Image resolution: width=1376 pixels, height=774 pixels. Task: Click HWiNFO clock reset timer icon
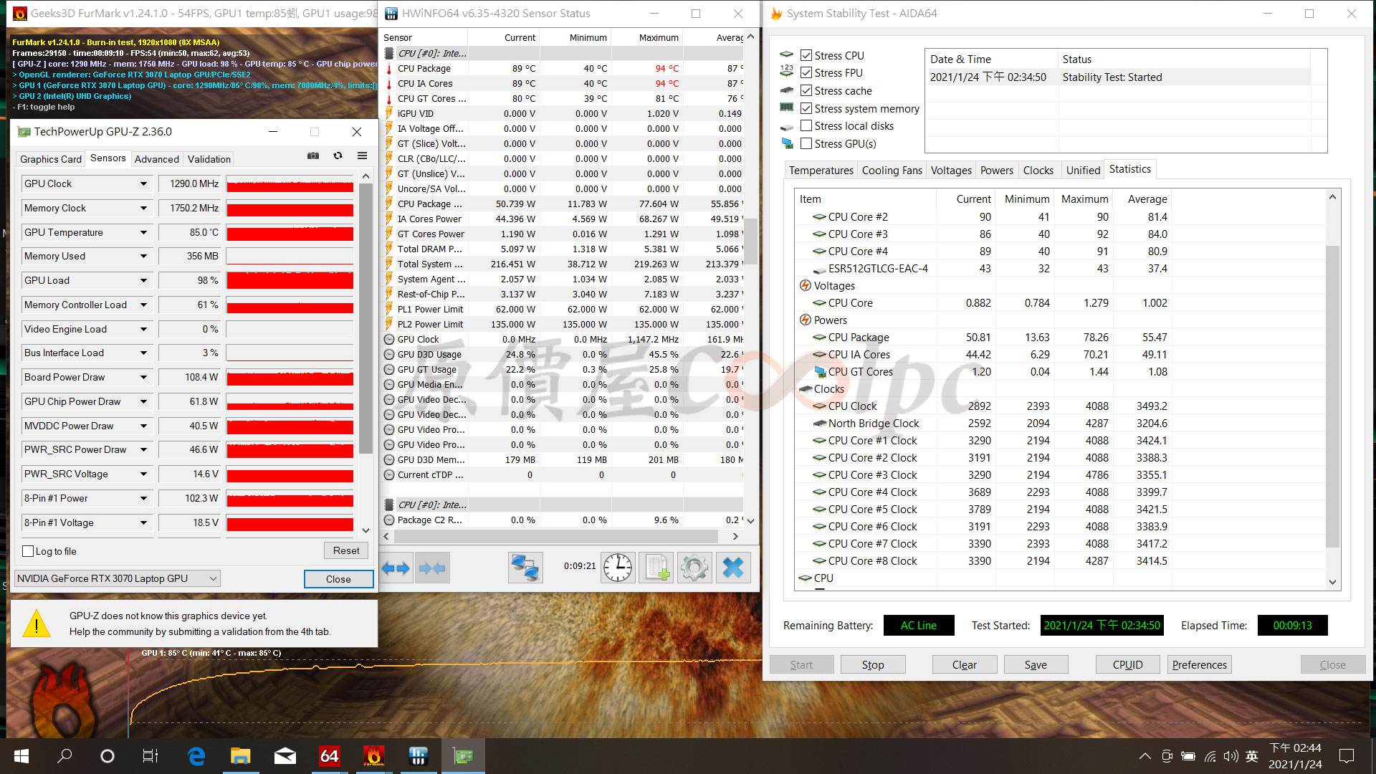[x=618, y=568]
